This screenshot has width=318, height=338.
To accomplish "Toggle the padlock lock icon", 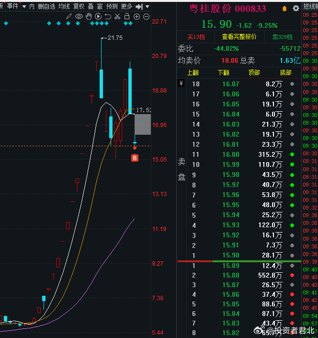I will [127, 16].
